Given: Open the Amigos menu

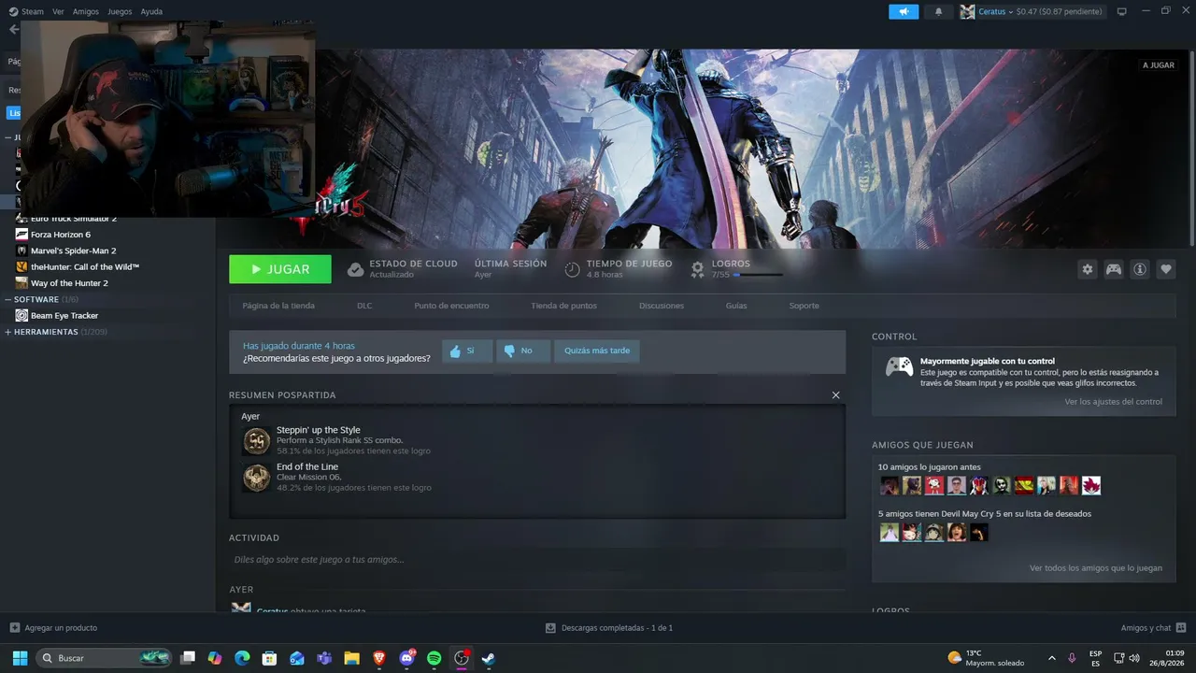Looking at the screenshot, I should [x=86, y=11].
